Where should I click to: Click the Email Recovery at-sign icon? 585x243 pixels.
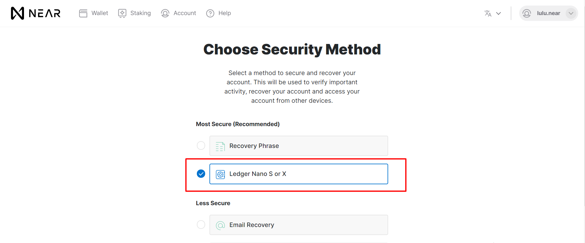[x=220, y=225]
